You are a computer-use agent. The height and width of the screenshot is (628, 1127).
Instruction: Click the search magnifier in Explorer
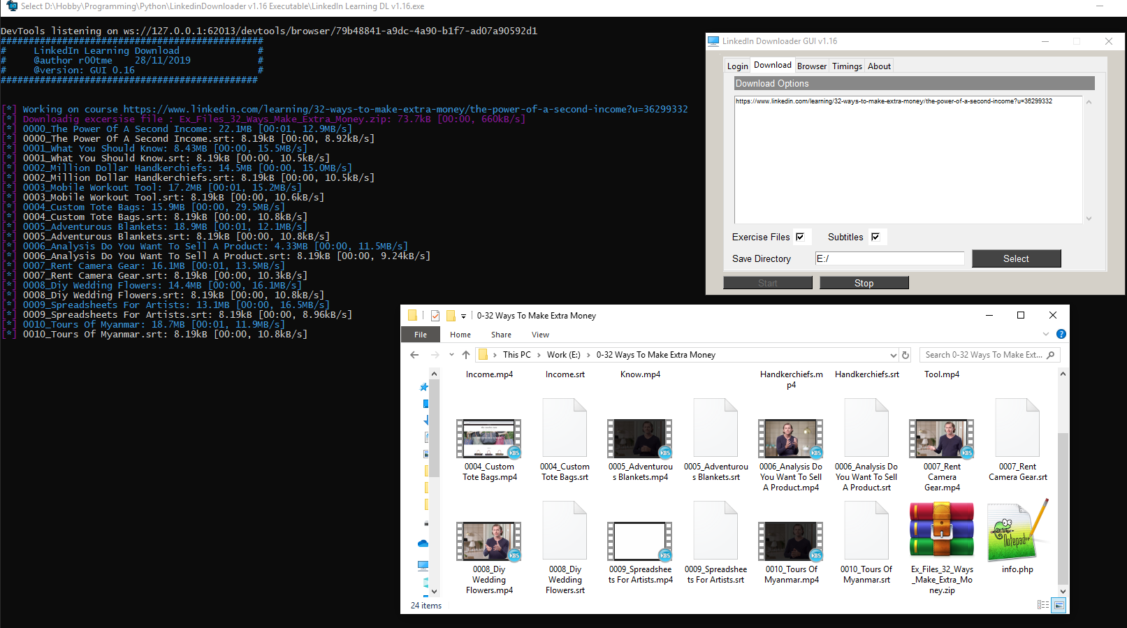coord(1050,355)
